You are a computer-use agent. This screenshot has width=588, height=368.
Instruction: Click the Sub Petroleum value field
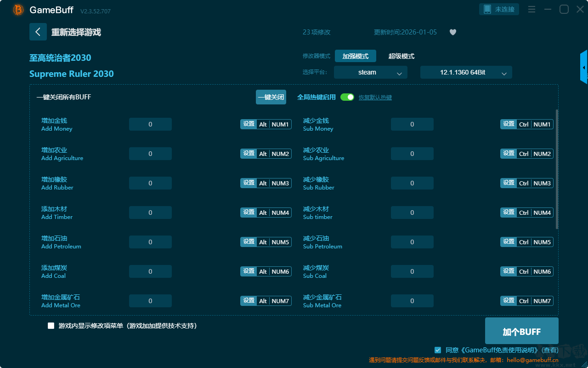click(412, 242)
